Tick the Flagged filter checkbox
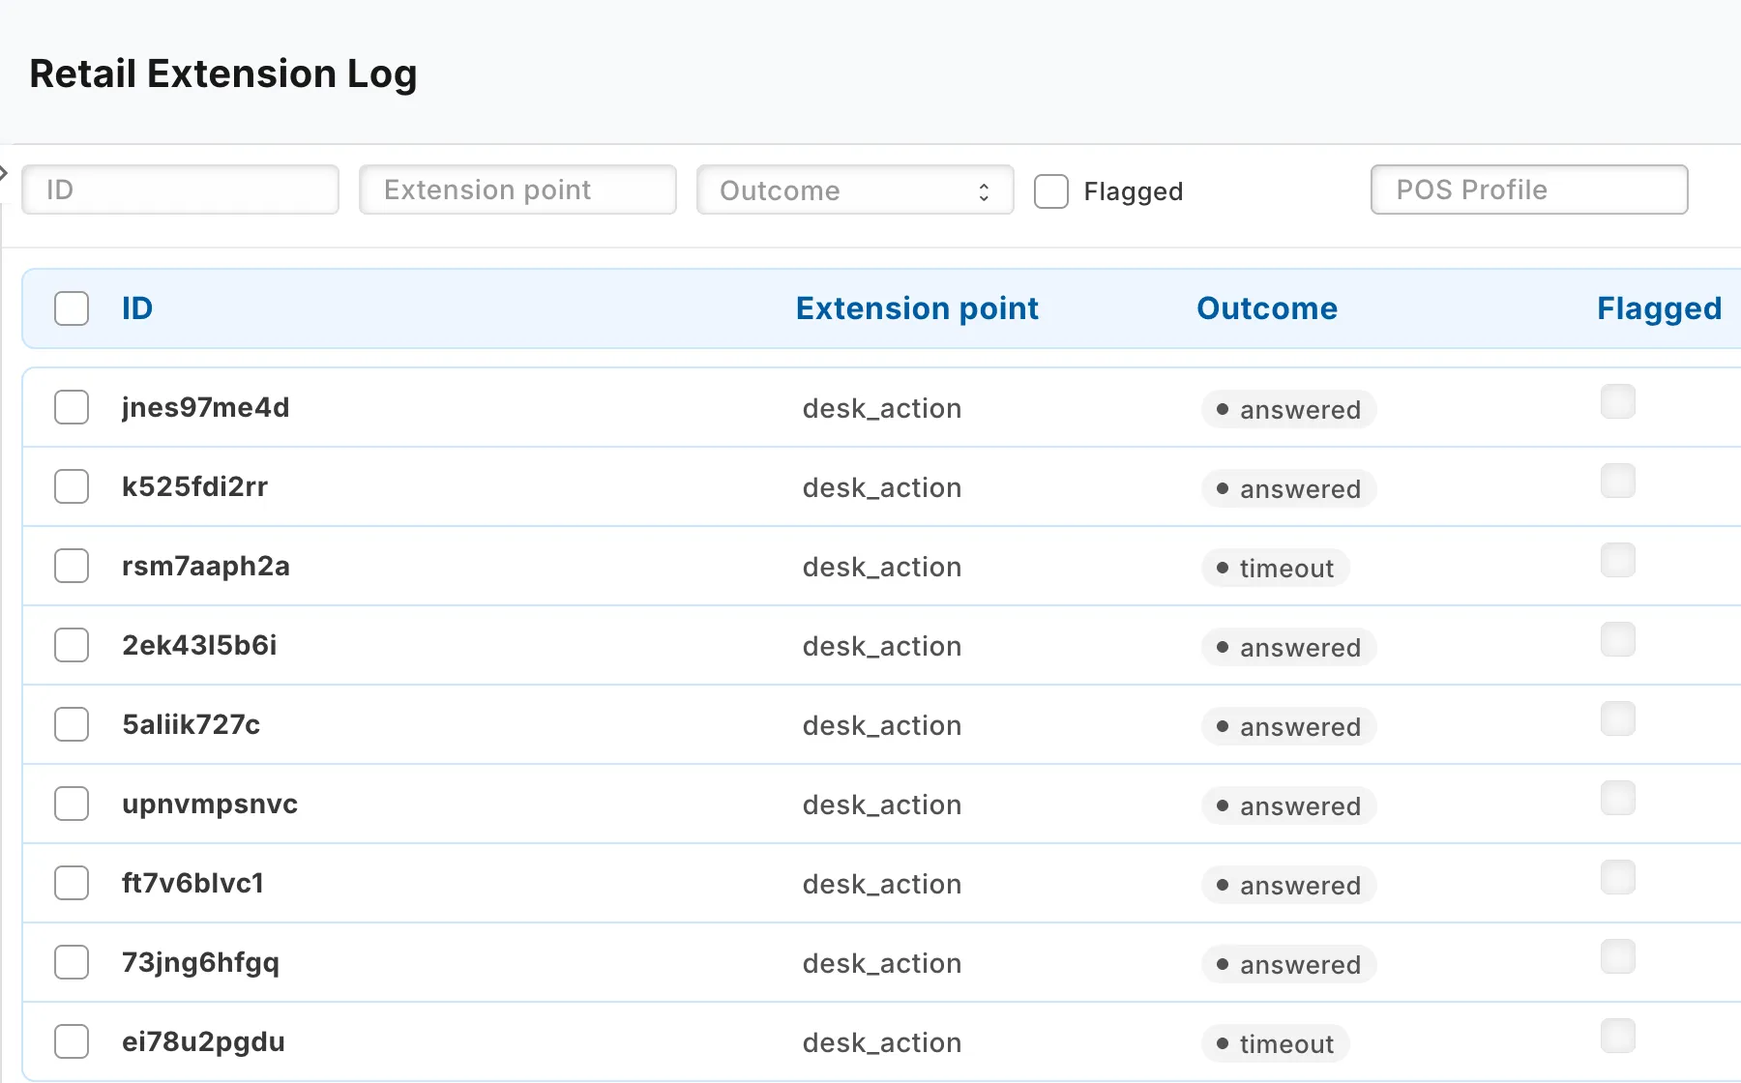Image resolution: width=1741 pixels, height=1083 pixels. 1051,191
